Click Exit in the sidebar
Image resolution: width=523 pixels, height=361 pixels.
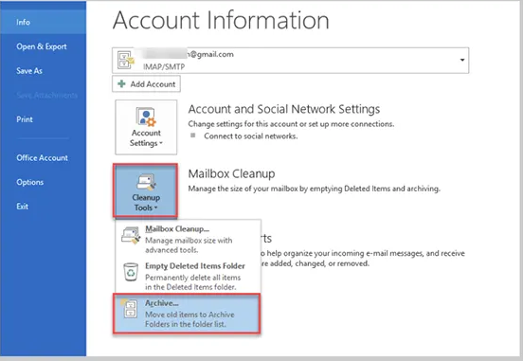(23, 207)
